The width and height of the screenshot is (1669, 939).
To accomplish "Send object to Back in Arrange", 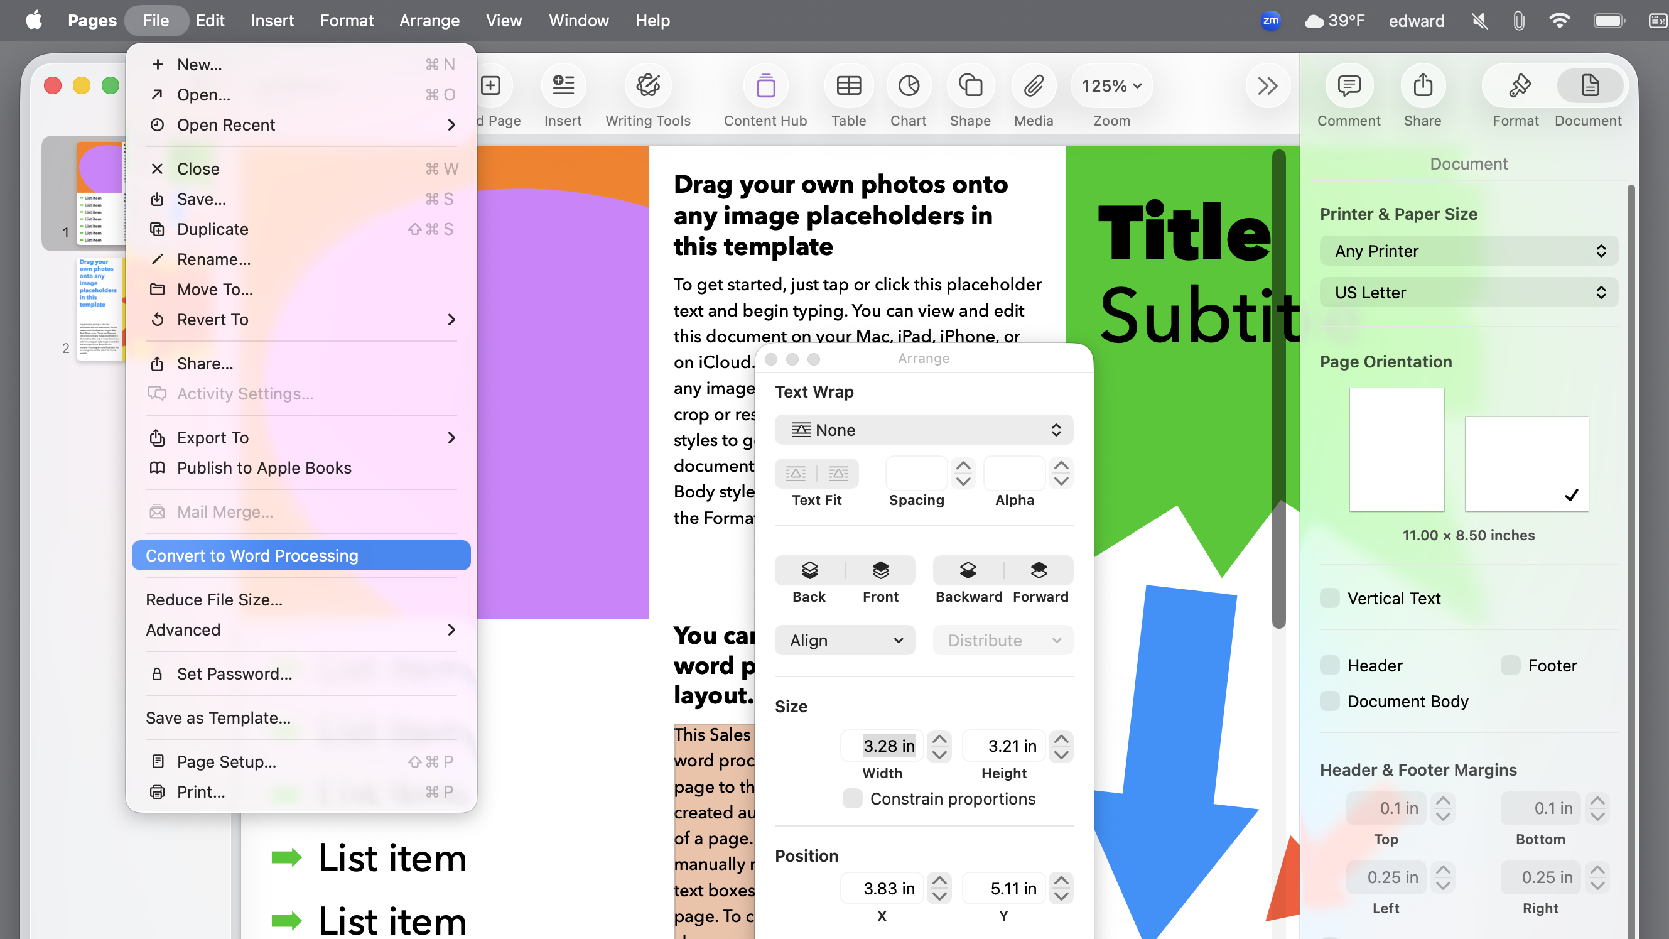I will (810, 570).
